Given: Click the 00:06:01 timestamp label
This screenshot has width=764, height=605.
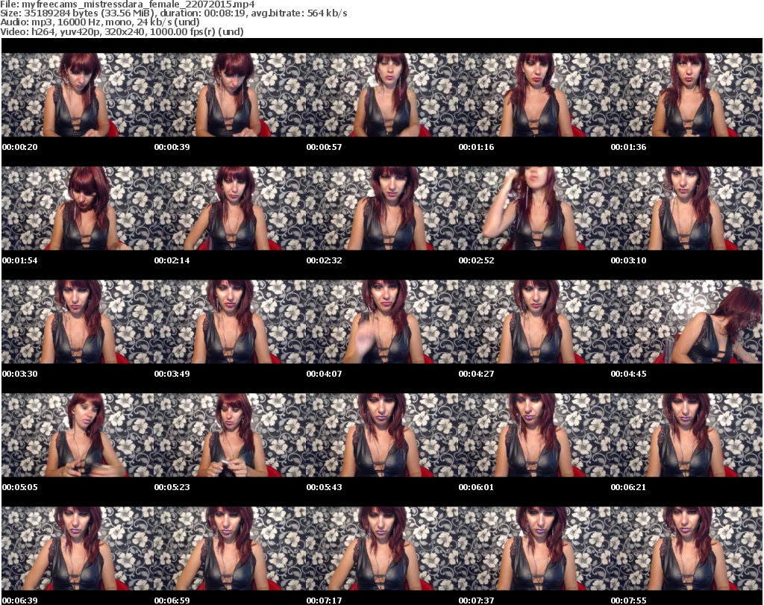Looking at the screenshot, I should point(476,487).
